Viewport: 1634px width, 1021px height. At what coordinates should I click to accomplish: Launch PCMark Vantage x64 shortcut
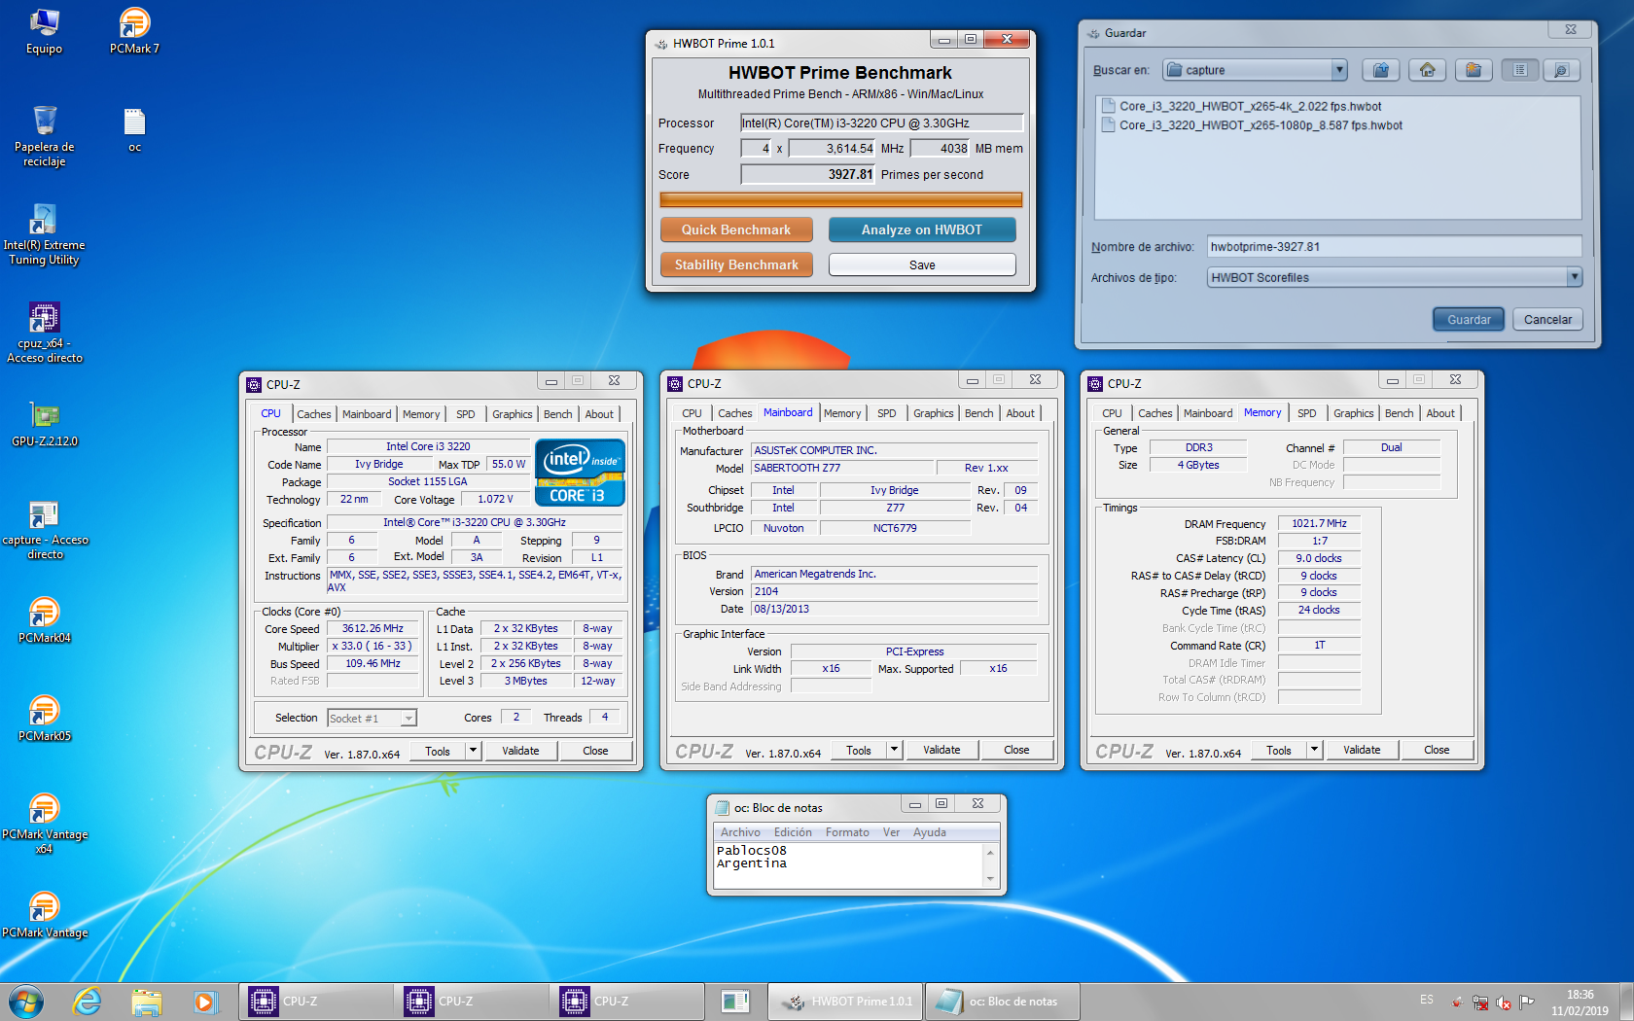(x=44, y=824)
